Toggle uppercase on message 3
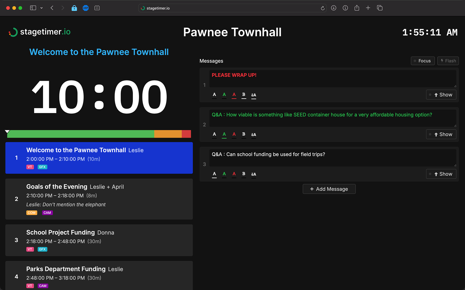This screenshot has width=465, height=290. 253,174
